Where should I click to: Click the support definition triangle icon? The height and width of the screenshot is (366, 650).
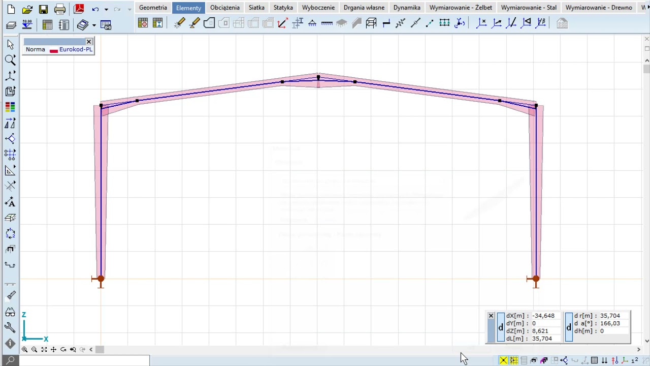click(x=312, y=23)
